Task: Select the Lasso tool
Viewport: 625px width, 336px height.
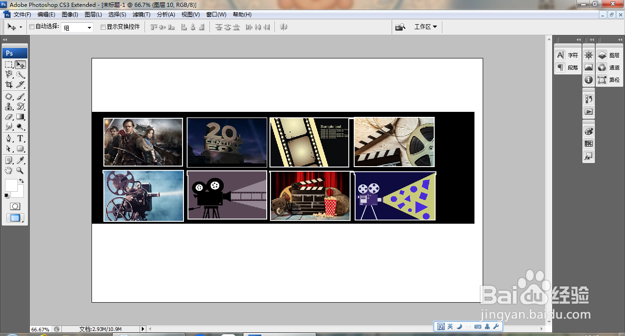Action: tap(9, 74)
